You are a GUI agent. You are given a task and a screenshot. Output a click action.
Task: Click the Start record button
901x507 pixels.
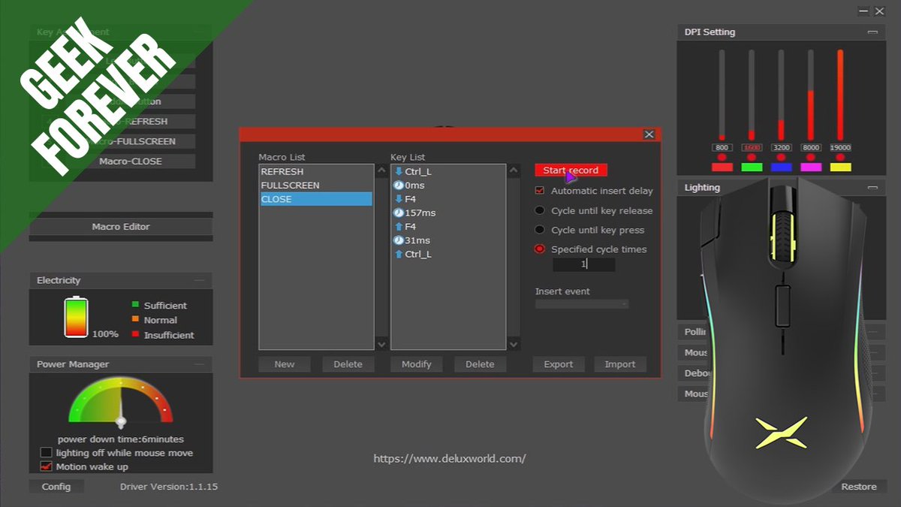coord(571,171)
